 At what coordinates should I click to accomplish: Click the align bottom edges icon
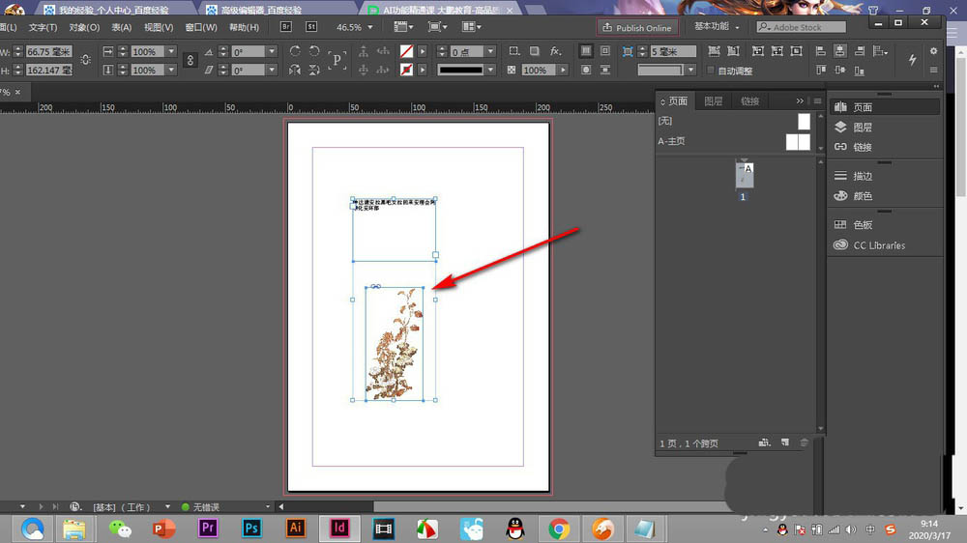click(860, 71)
